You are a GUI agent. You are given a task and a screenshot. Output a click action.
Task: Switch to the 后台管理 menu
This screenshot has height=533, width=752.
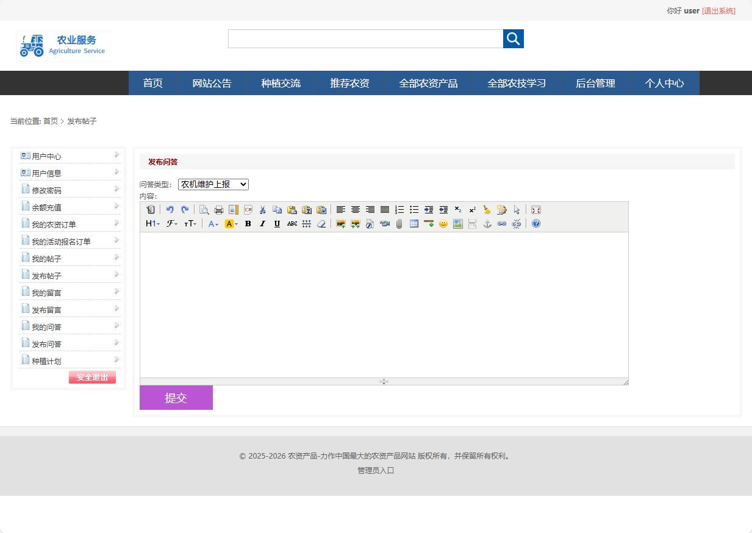click(595, 83)
